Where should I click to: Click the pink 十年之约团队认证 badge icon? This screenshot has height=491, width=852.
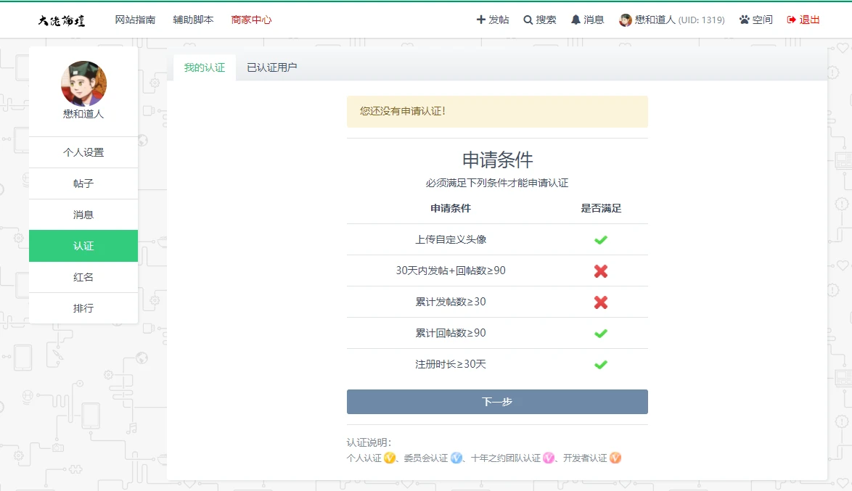tap(549, 458)
